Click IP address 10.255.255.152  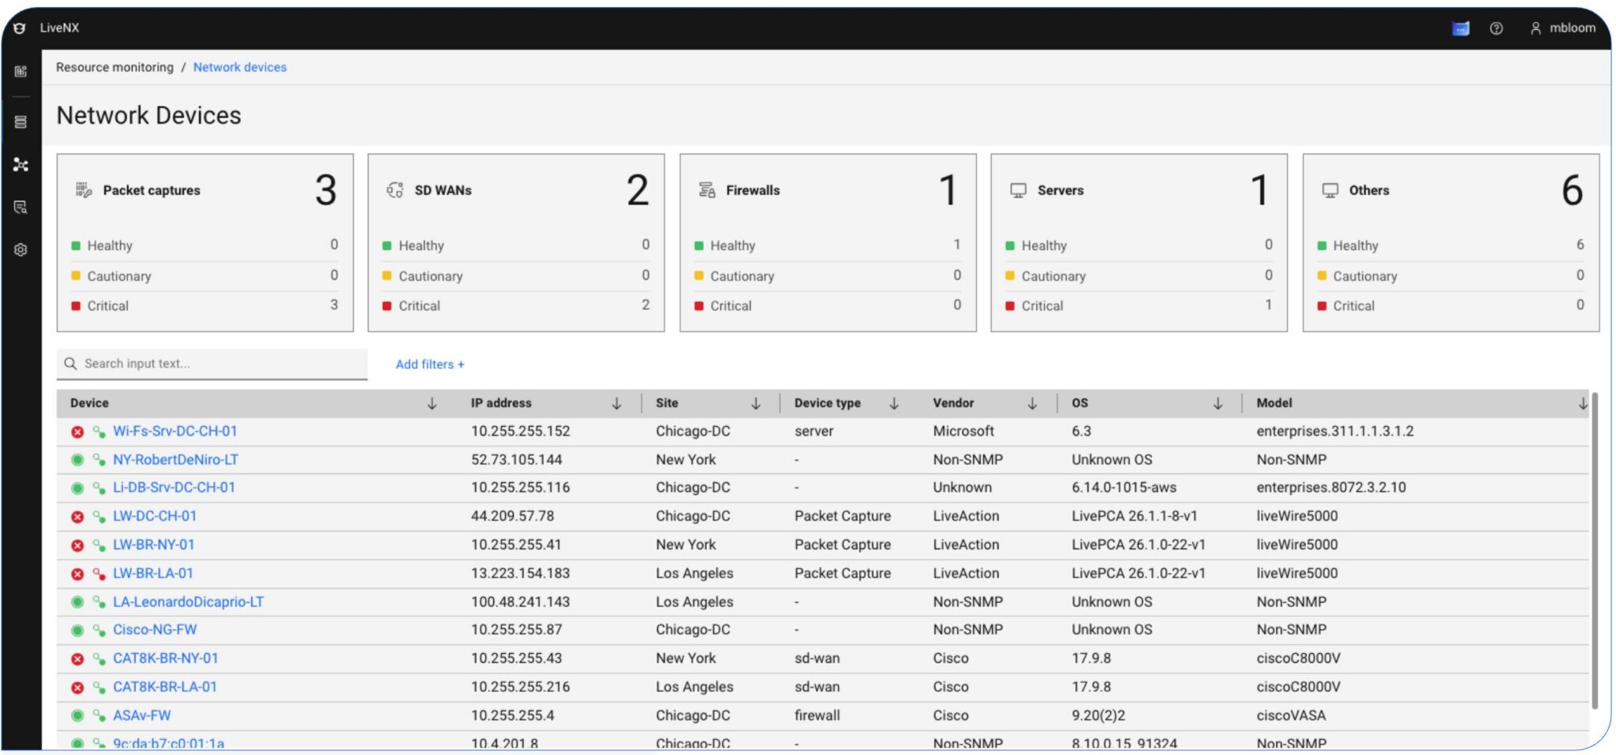pos(520,431)
